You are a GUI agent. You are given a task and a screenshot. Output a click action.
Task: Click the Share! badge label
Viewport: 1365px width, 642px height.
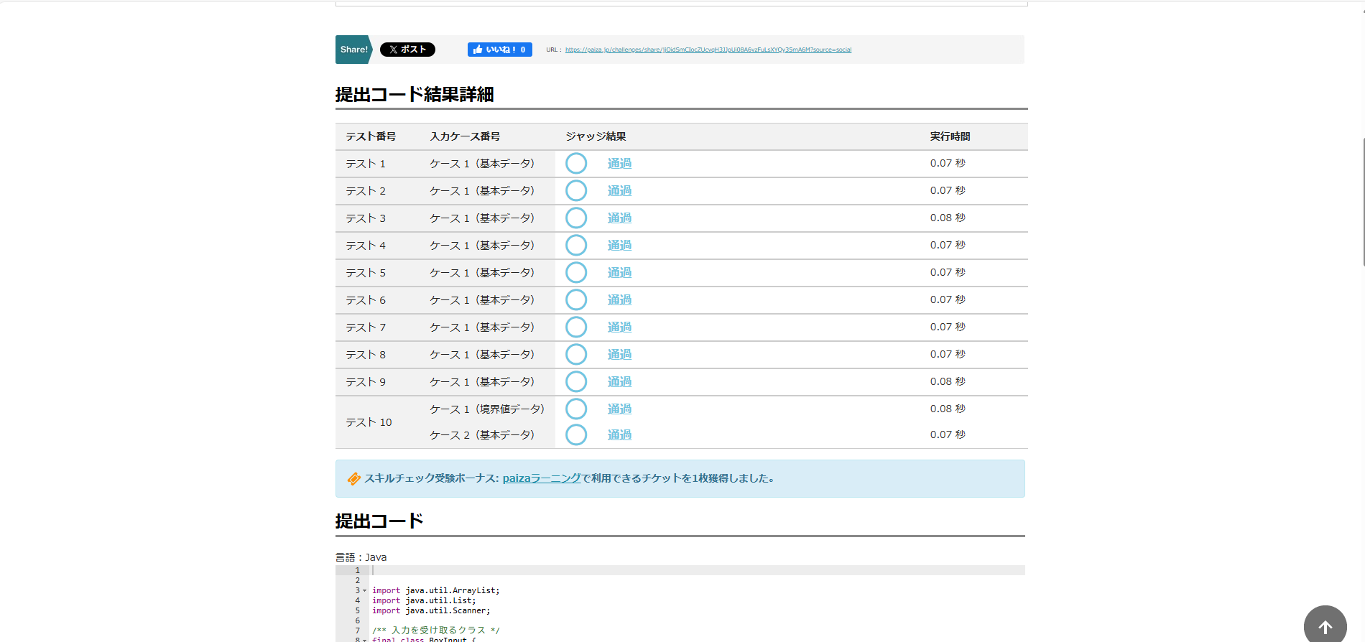click(353, 50)
